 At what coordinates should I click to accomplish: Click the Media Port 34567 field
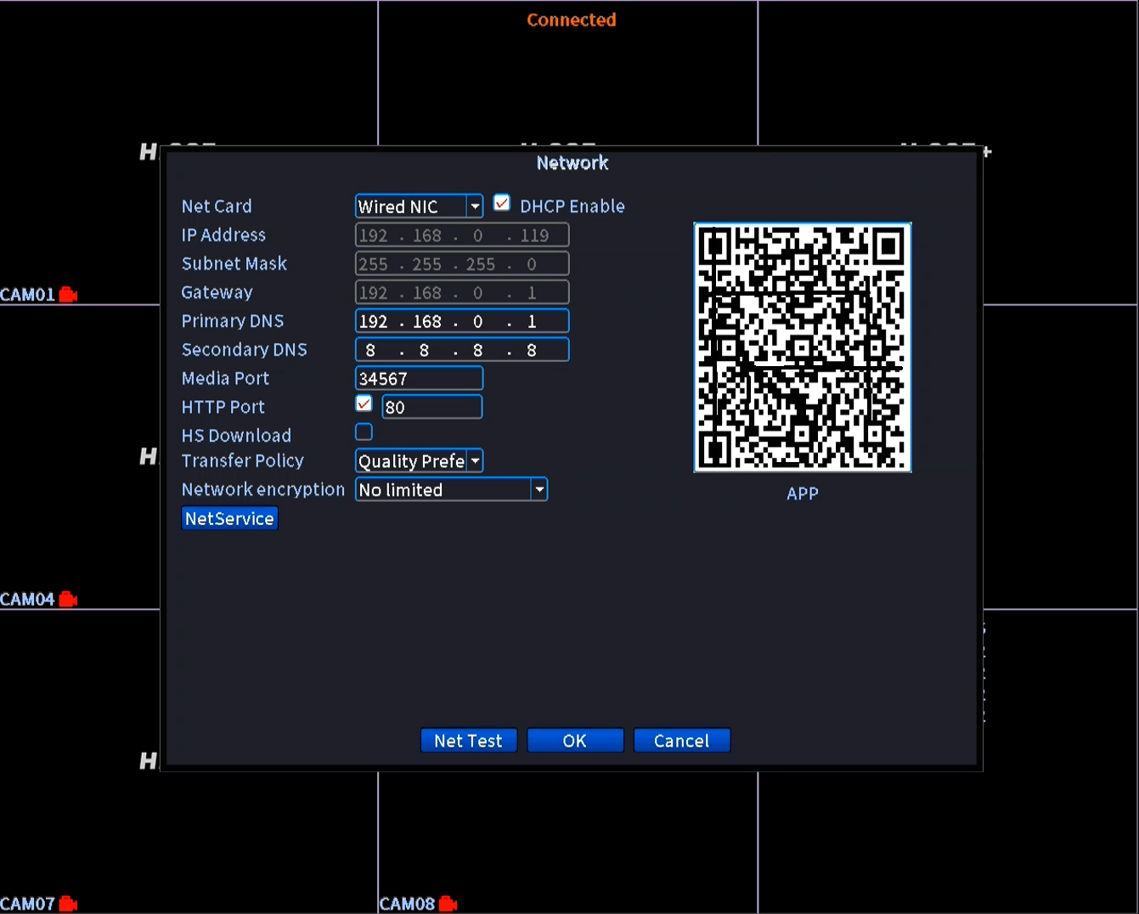(x=419, y=379)
